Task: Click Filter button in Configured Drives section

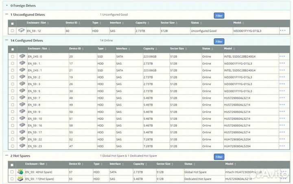Action: 219,41
